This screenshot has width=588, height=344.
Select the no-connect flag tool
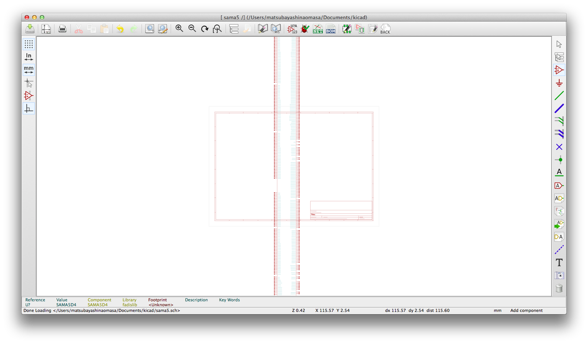point(559,147)
